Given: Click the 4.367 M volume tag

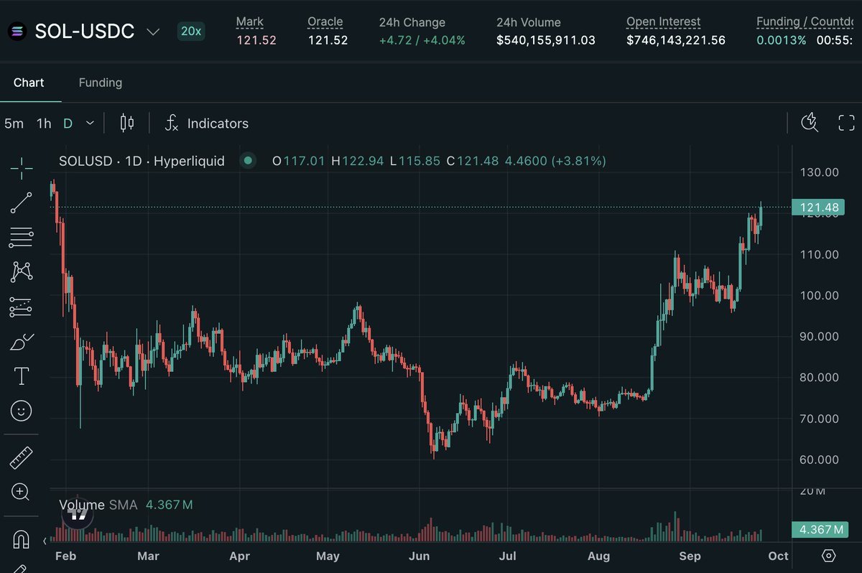Looking at the screenshot, I should click(819, 530).
